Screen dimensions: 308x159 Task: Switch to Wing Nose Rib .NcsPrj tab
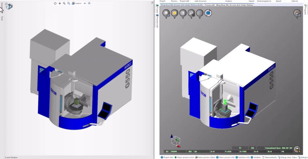click(x=181, y=5)
